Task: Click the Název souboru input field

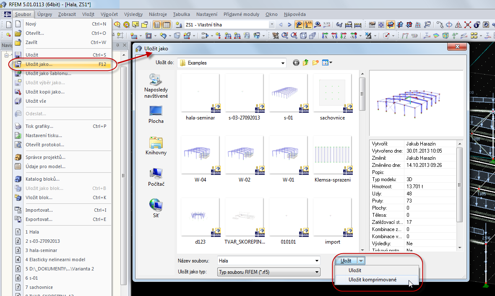Action: (x=266, y=261)
